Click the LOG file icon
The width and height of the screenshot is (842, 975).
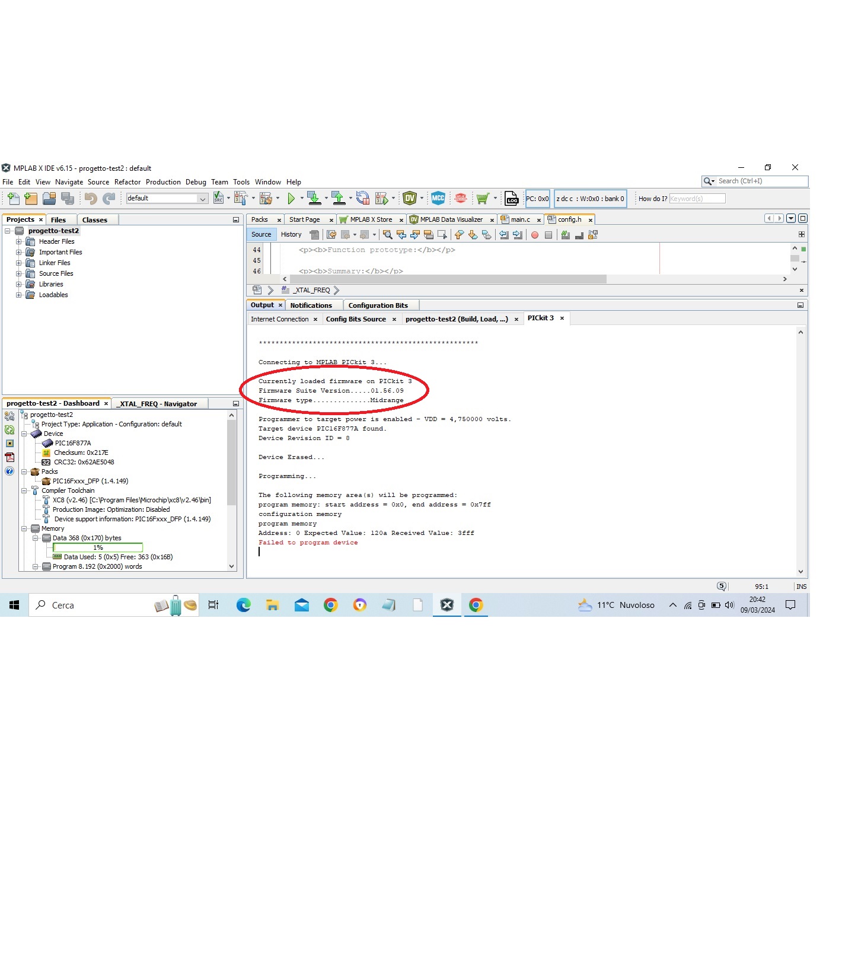(x=511, y=199)
